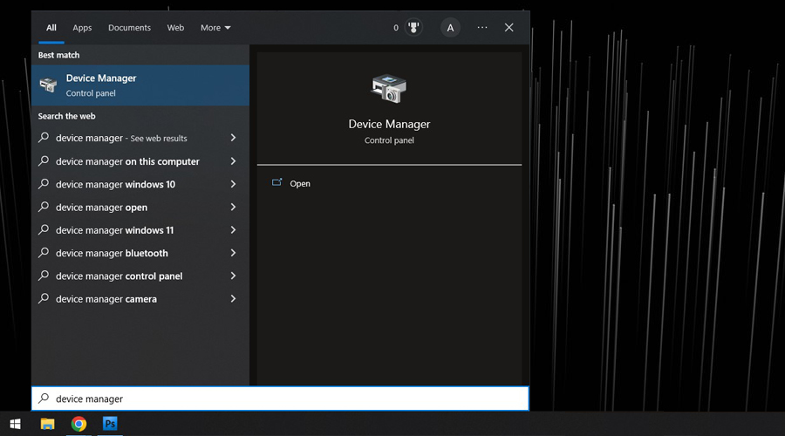Click the large Device Manager preview icon
This screenshot has height=436, width=785.
[389, 89]
